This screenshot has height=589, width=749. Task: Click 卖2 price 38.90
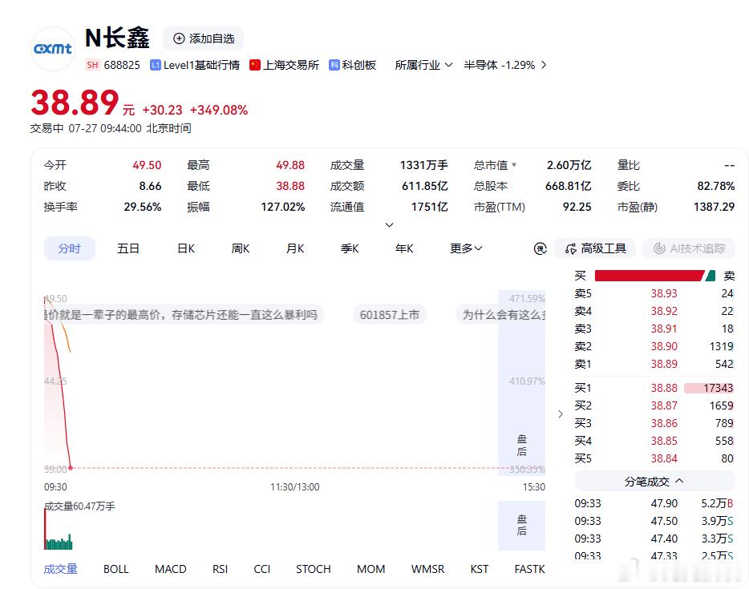coord(664,346)
